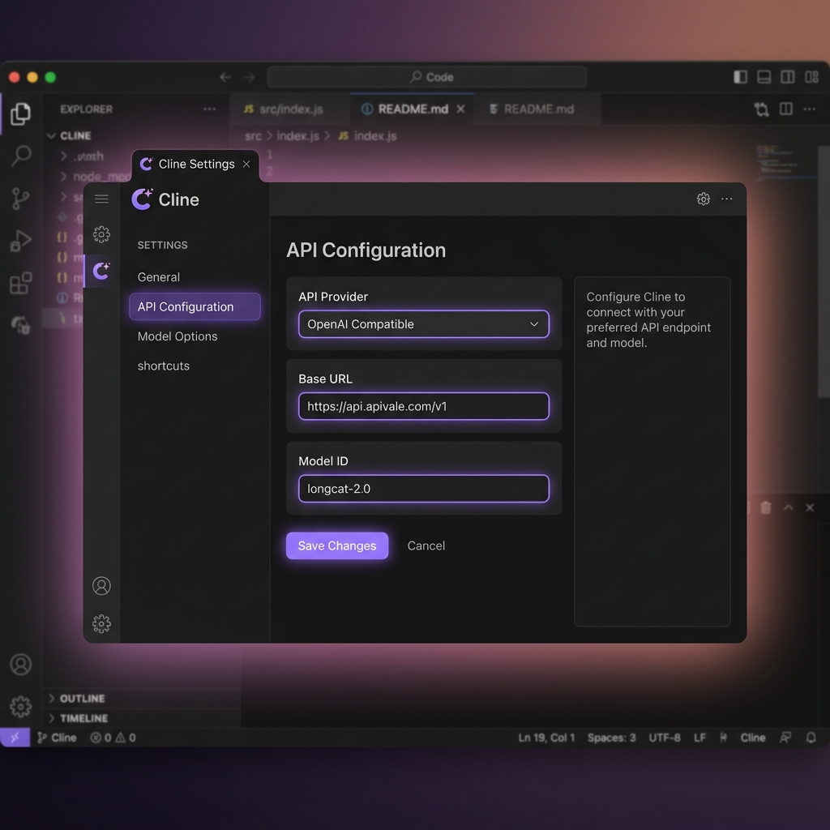
Task: Click the trash icon in the bottom panel
Action: [765, 507]
